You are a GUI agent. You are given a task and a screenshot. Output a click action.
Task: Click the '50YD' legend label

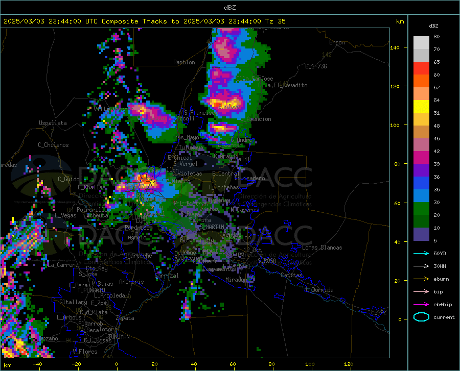click(440, 253)
